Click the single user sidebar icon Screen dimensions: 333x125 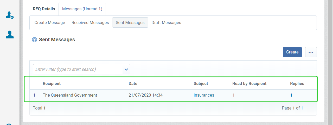(10, 35)
